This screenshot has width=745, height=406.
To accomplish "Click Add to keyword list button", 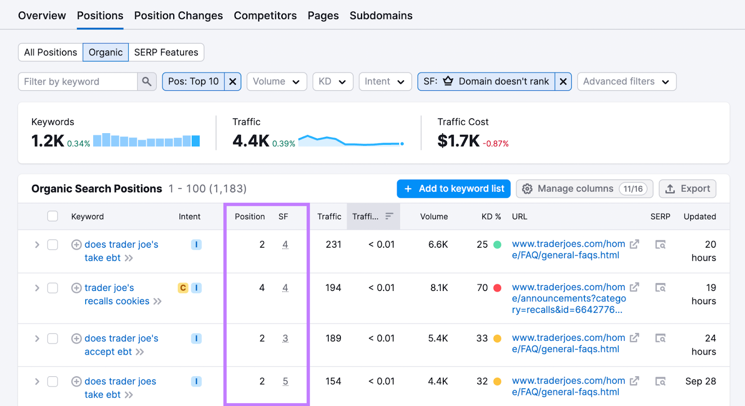I will 454,189.
